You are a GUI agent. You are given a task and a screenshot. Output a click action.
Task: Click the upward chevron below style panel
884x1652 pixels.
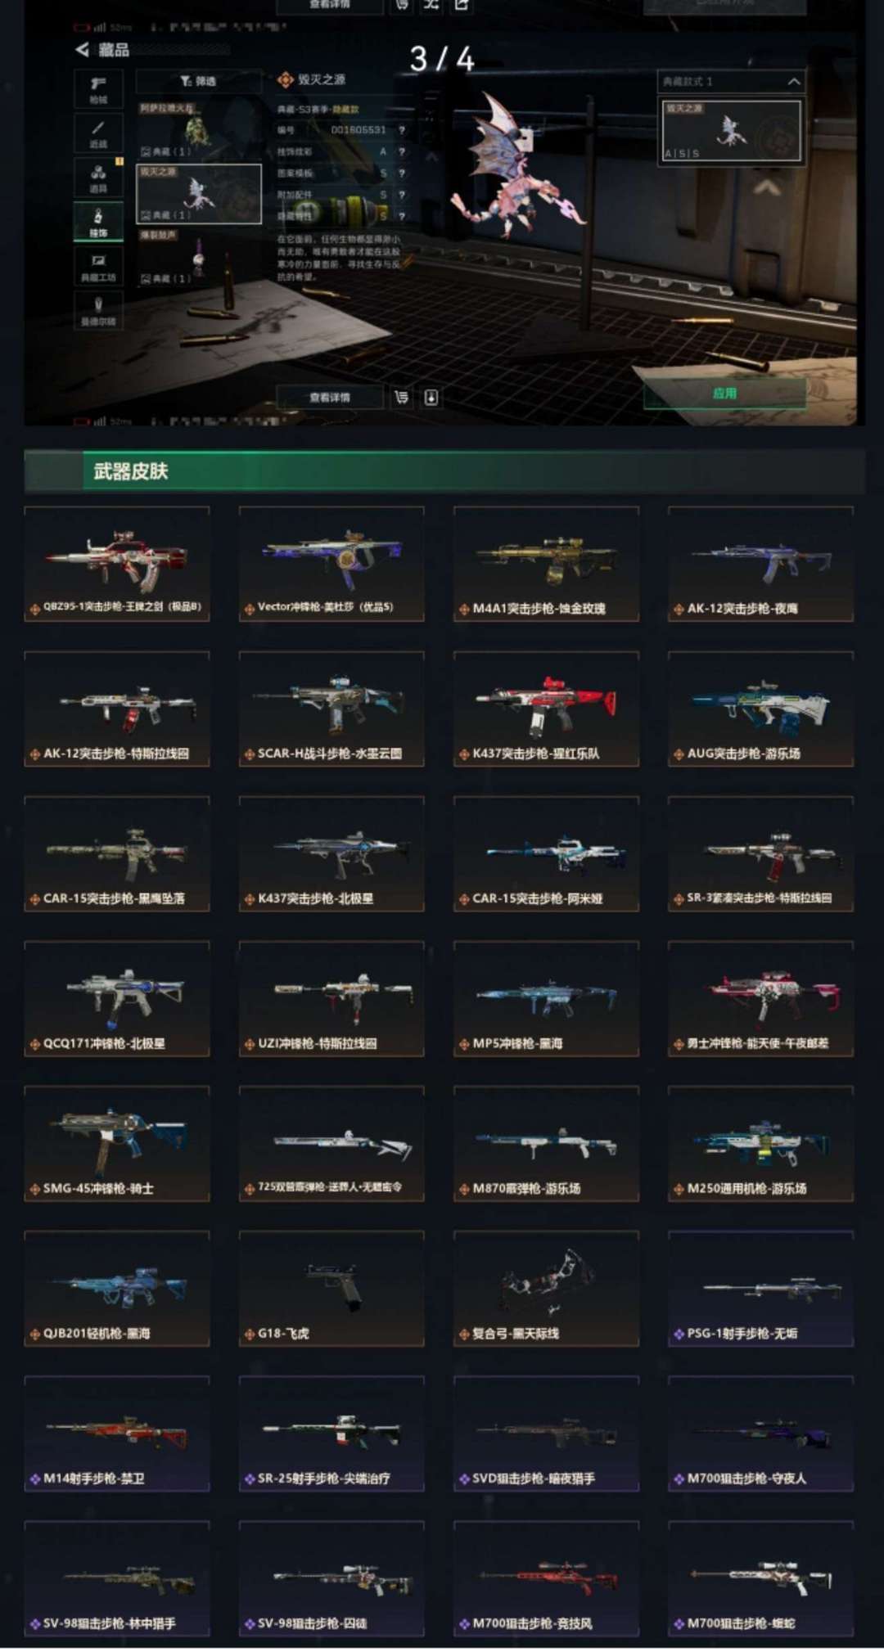pyautogui.click(x=766, y=188)
